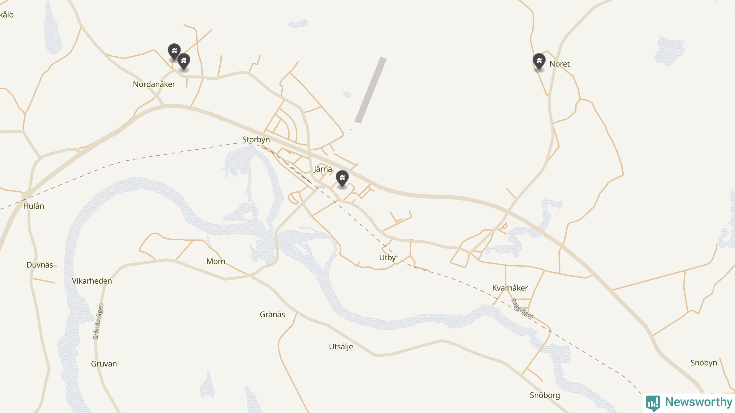Viewport: 735px width, 413px height.
Task: Click the Grånäs place label
Action: click(x=272, y=315)
